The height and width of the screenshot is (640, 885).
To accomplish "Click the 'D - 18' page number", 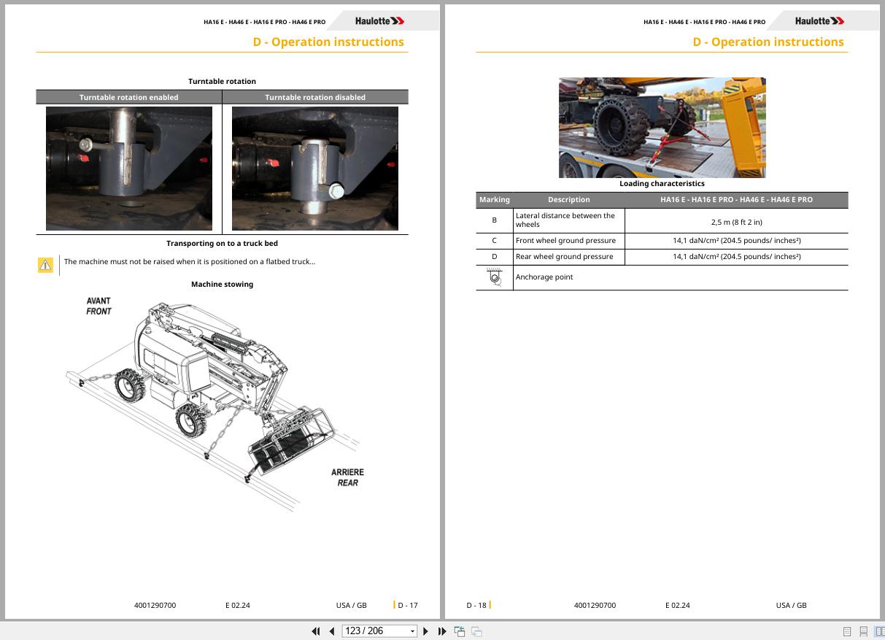I will pyautogui.click(x=476, y=605).
